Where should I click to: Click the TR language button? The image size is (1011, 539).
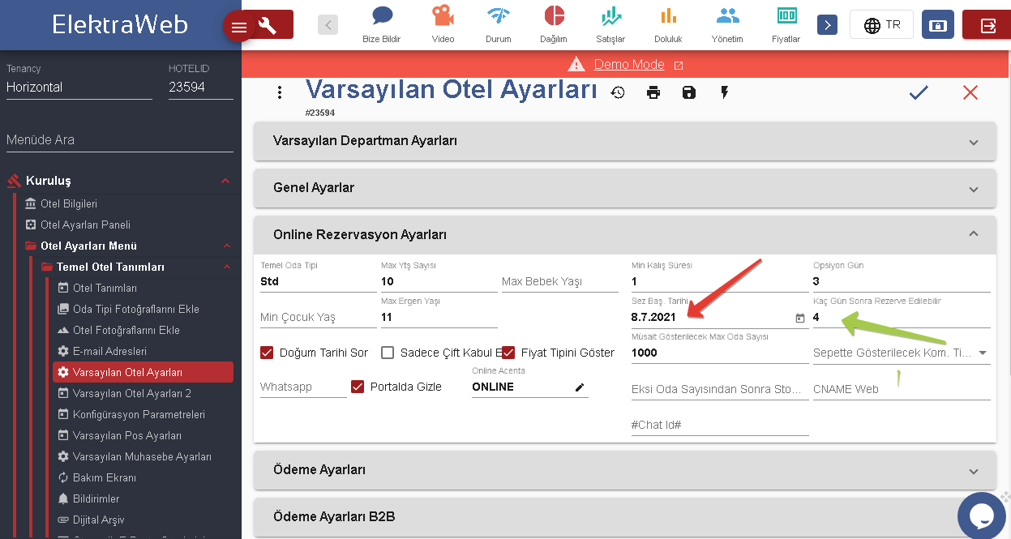(881, 25)
